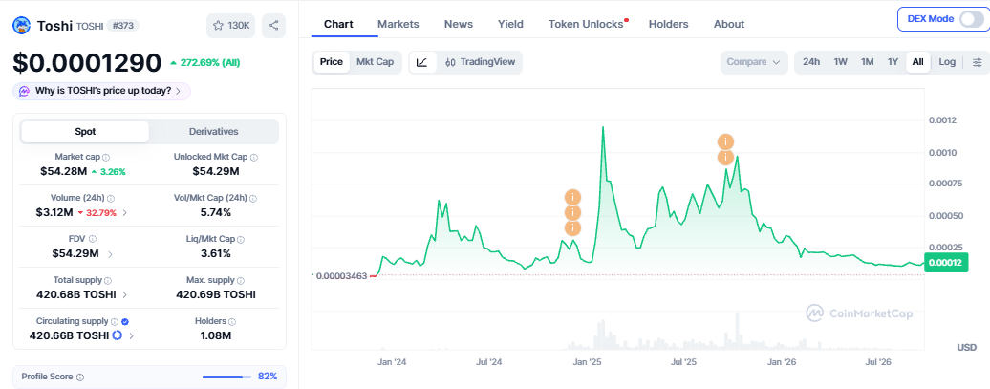Click the top event marker near Oct '25 peak
The width and height of the screenshot is (990, 389).
[x=726, y=141]
